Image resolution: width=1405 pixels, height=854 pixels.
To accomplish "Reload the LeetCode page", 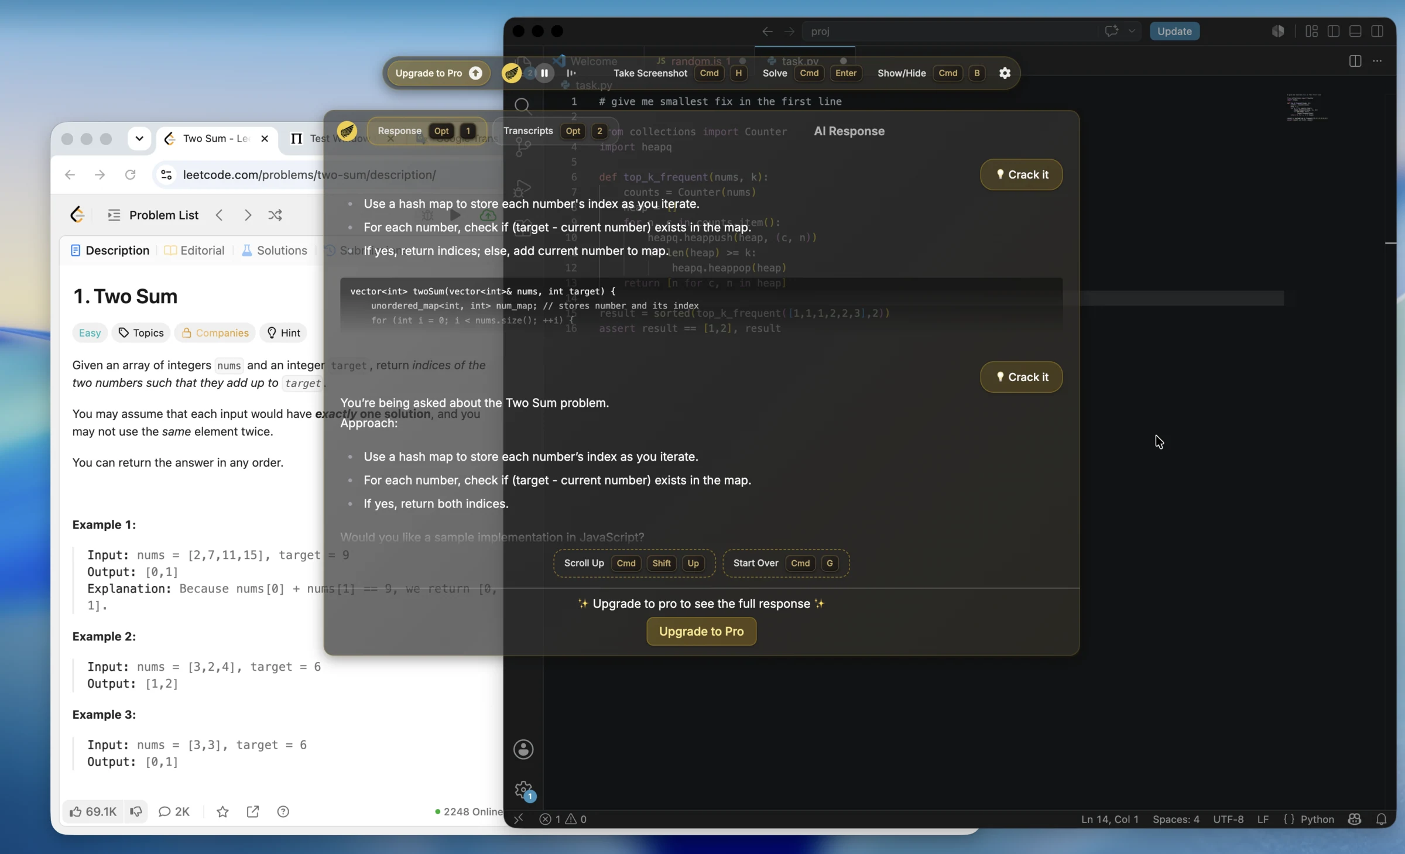I will [x=130, y=174].
